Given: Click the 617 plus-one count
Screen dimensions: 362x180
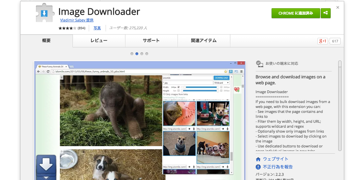Looking at the screenshot, I should coord(335,41).
